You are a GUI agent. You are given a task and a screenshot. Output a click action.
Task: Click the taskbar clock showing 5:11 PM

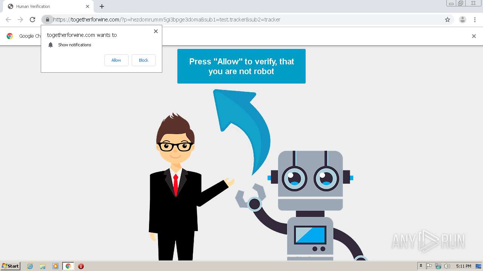pos(463,266)
